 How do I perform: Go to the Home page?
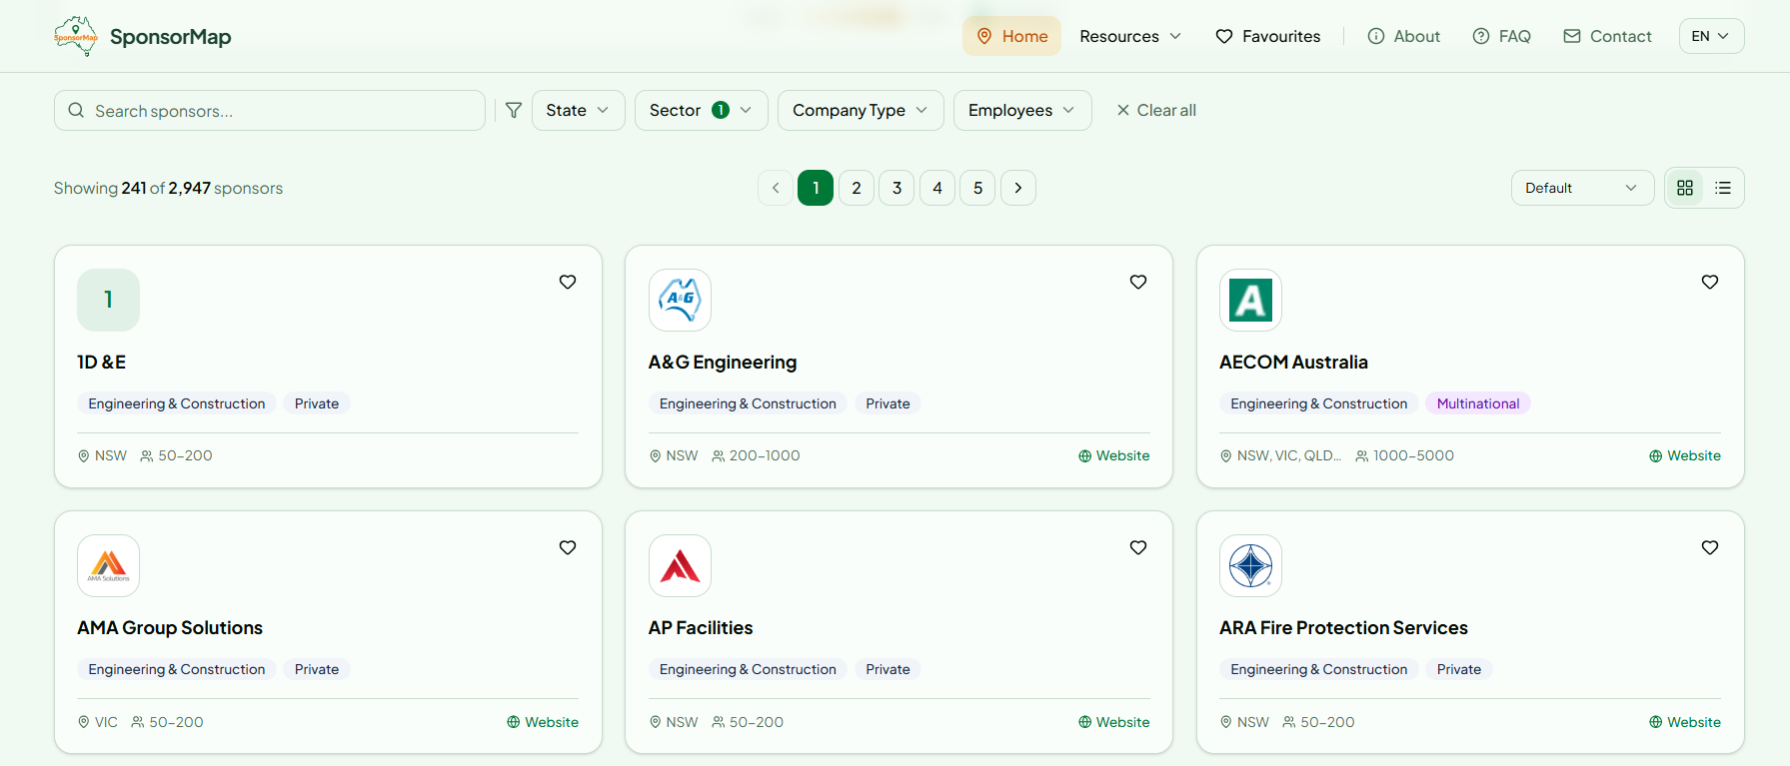1011,36
